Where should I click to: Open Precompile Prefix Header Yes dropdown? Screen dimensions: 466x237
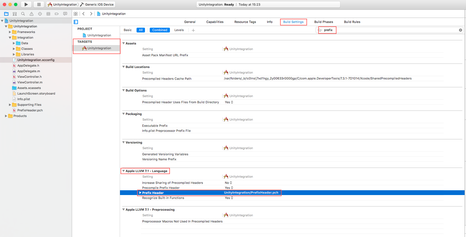229,188
